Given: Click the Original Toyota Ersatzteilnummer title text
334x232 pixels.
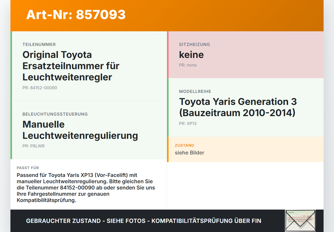Looking at the screenshot, I should pyautogui.click(x=71, y=66).
